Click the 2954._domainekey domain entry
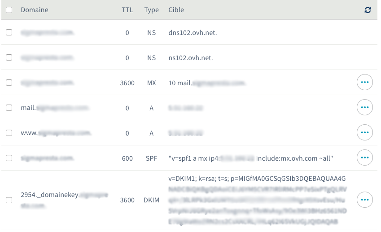Viewport: 381px width, 232px height. click(x=64, y=200)
